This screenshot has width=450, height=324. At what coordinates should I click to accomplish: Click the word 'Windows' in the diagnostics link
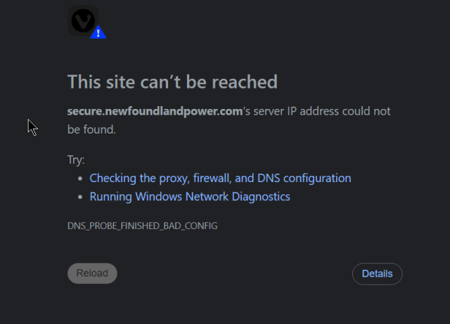coord(158,197)
